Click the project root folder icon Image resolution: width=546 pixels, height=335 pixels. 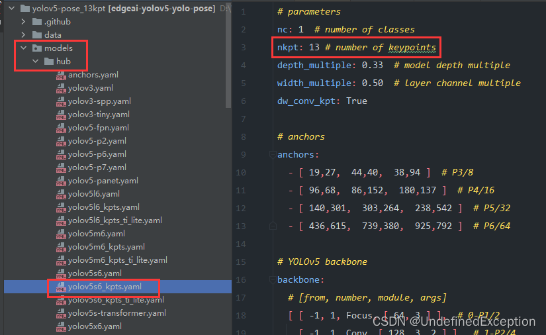(25, 9)
